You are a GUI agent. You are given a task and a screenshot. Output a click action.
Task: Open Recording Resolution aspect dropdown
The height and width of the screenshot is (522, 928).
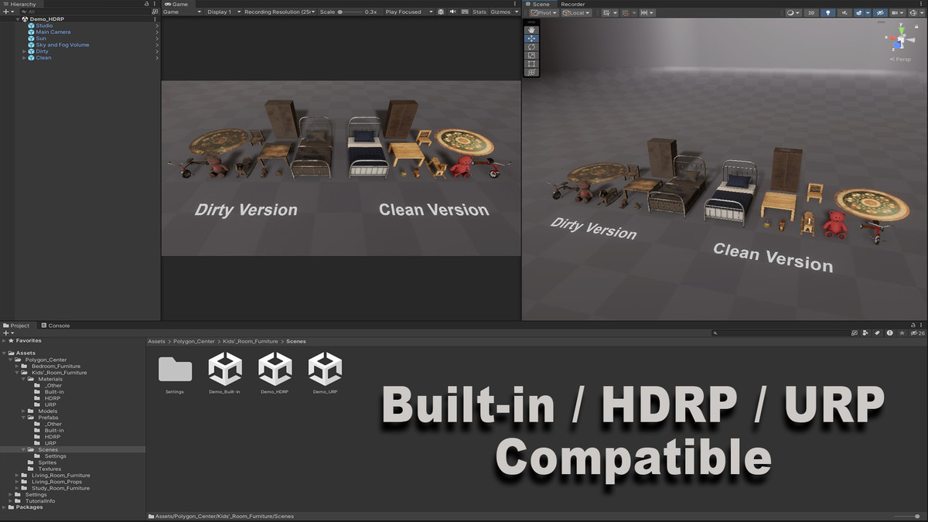coord(280,12)
